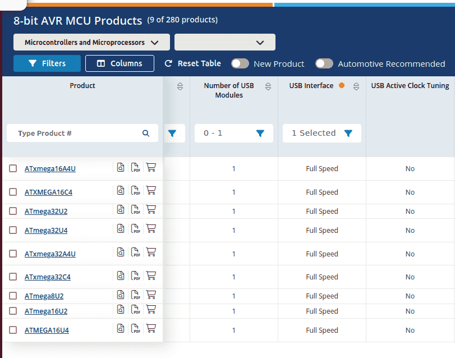455x358 pixels.
Task: Open PDF datasheet for ATmega8U2
Action: point(136,295)
